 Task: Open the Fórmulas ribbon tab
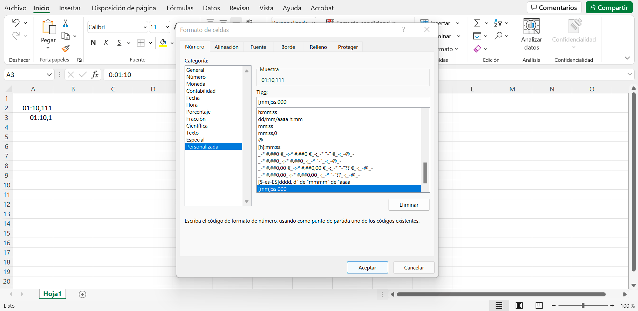[x=180, y=8]
